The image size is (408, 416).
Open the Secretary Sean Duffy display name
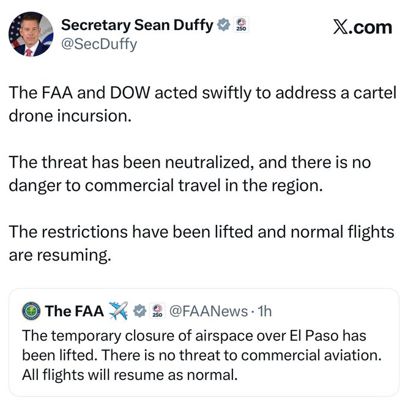tap(137, 25)
